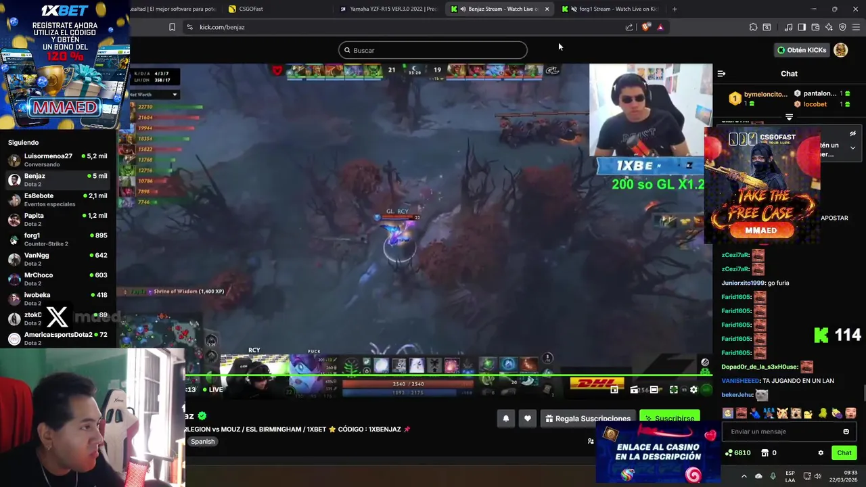Screen dimensions: 866x487
Task: Open the tab search icon in toolbar
Action: coord(767,27)
